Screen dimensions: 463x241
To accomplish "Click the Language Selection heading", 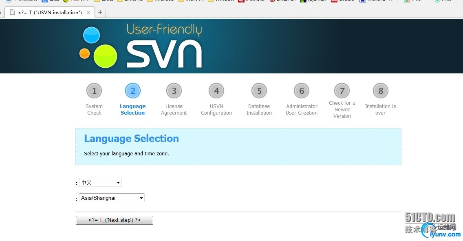I will [131, 139].
